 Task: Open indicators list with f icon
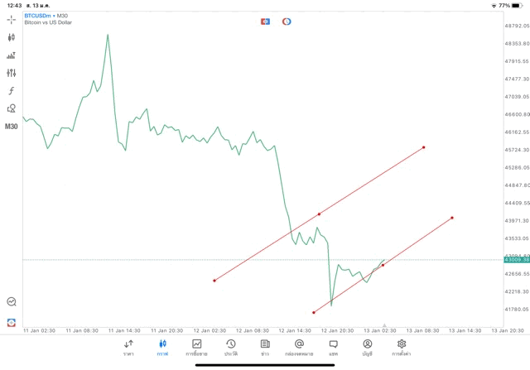pos(12,90)
